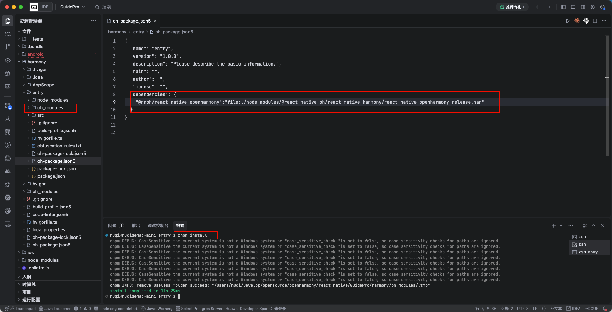Toggle secondary sidebar visibility

583,7
